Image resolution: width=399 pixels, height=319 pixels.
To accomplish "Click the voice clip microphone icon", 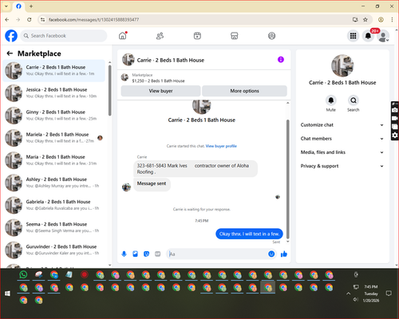I will coord(124,254).
